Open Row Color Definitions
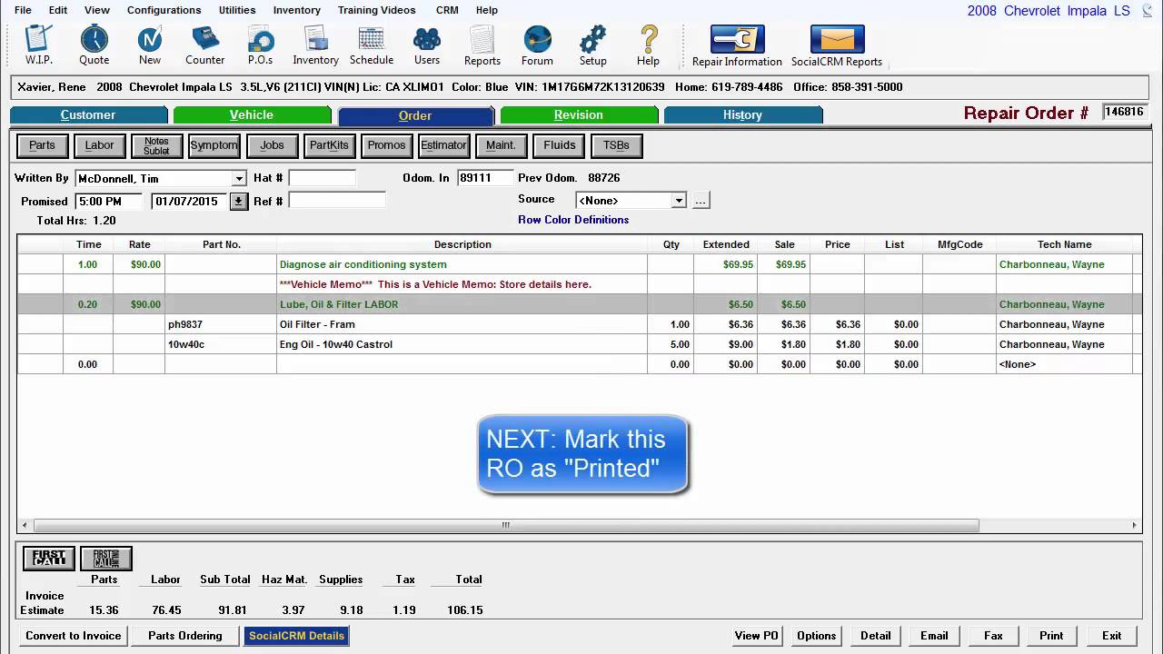 point(573,220)
